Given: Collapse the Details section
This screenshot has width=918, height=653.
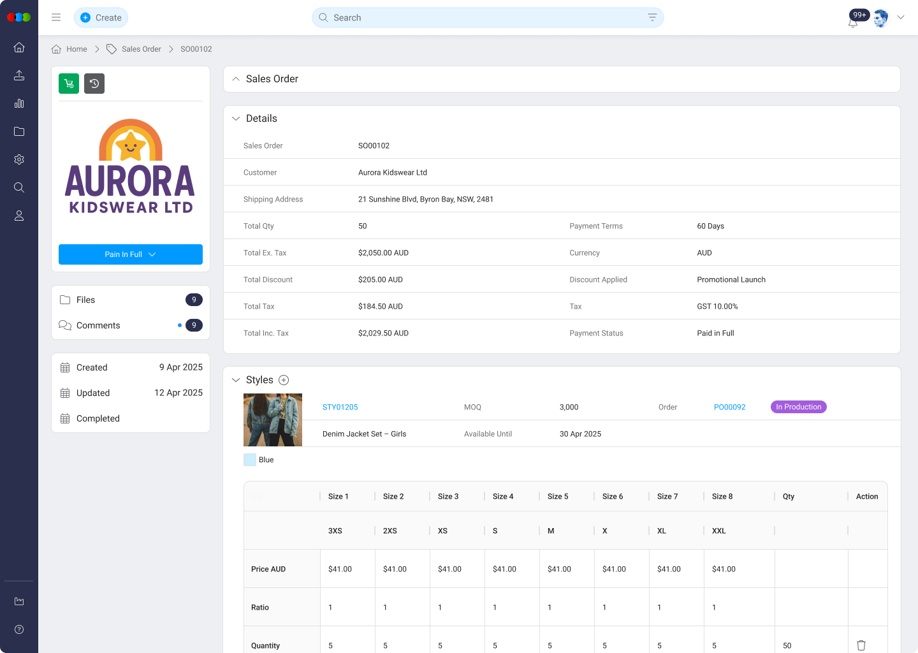Looking at the screenshot, I should click(x=236, y=118).
